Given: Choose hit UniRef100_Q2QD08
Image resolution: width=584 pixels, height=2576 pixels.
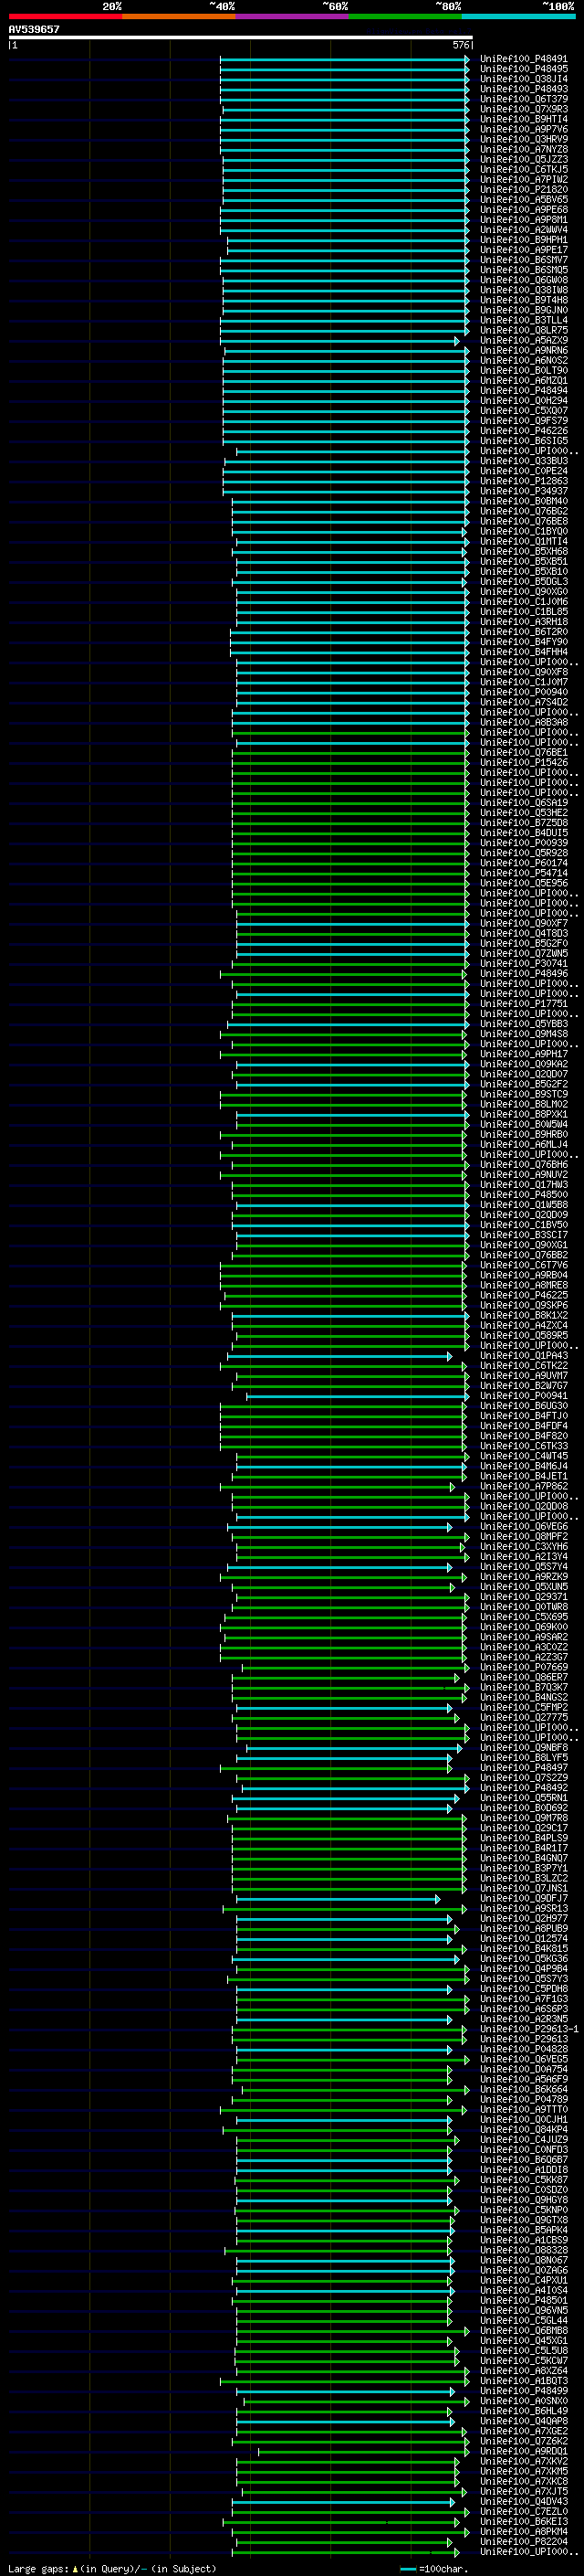Looking at the screenshot, I should [x=524, y=1506].
